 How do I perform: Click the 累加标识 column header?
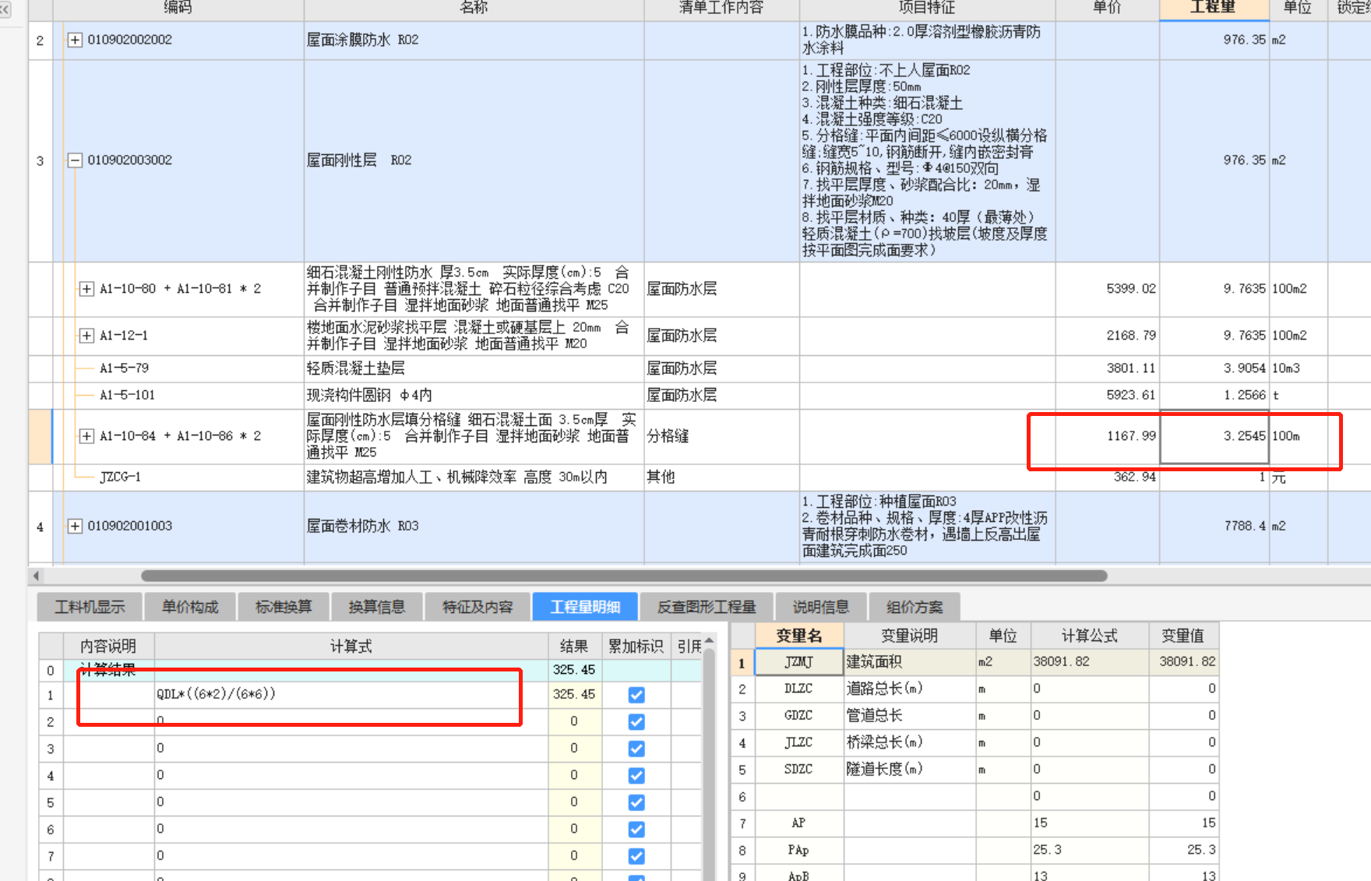[636, 647]
